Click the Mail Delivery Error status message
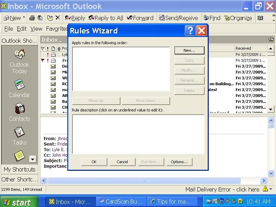 pyautogui.click(x=222, y=189)
